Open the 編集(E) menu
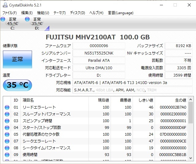196x164 pixels. 27,13
